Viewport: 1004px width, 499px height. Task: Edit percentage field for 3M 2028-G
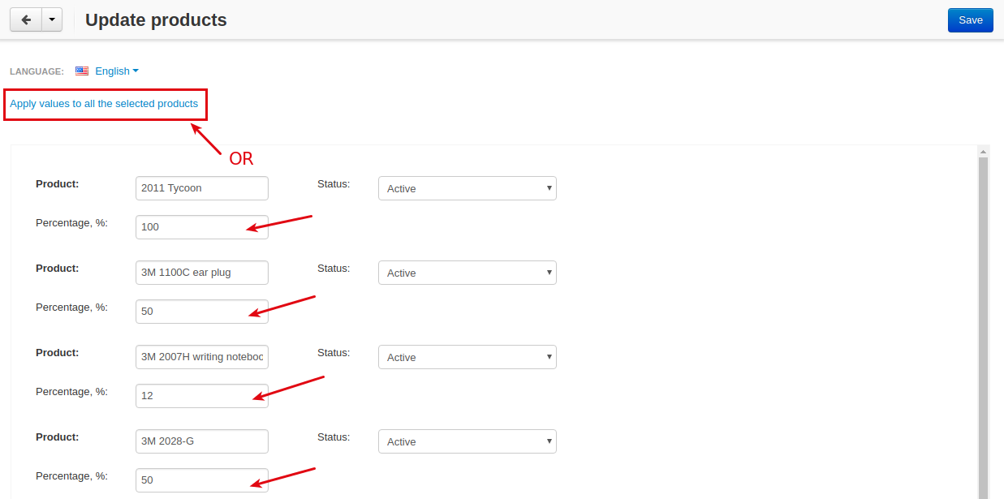coord(202,480)
